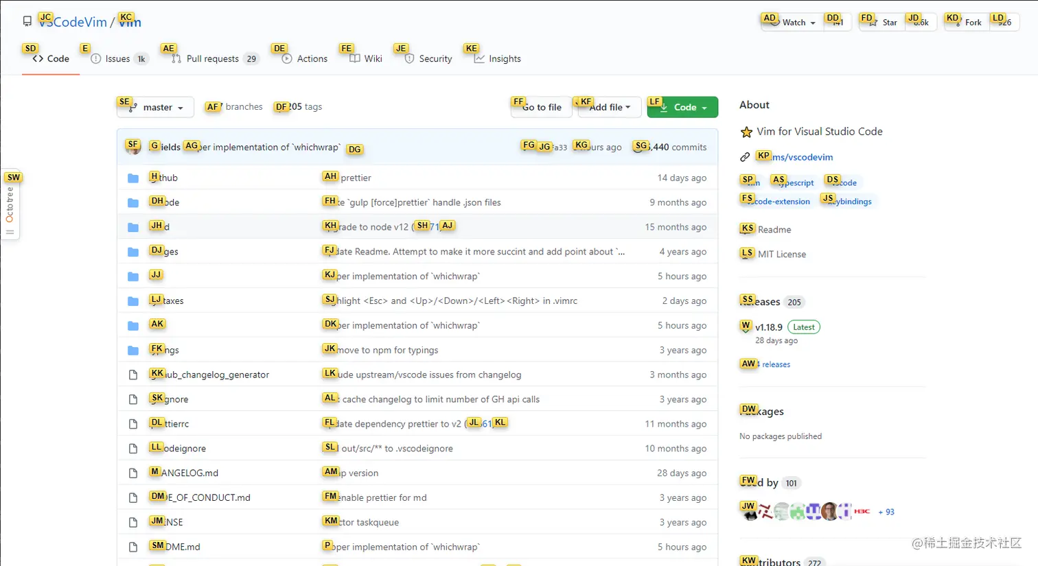Click file icon of the .prettierrc row
The image size is (1038, 566).
[x=133, y=424]
